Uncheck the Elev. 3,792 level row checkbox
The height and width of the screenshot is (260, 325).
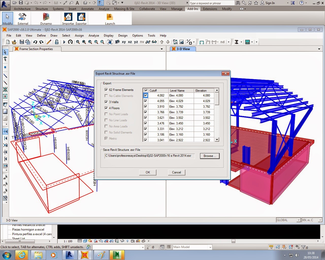click(x=145, y=107)
